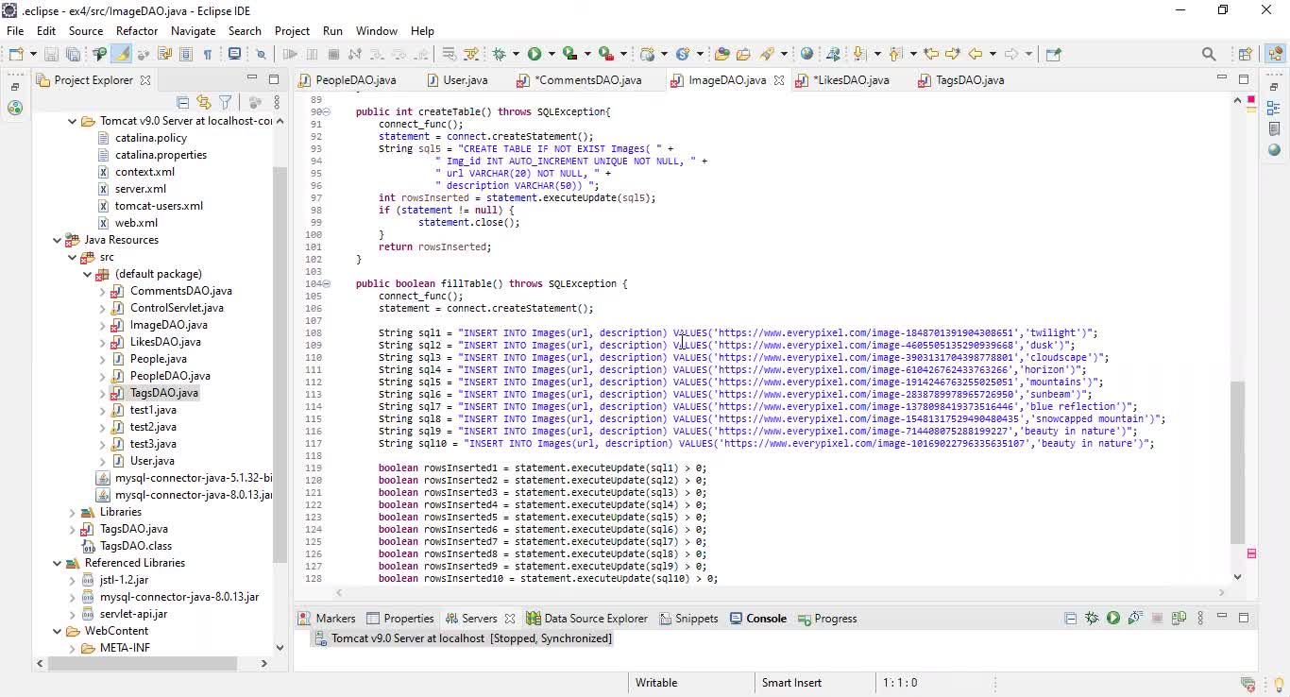This screenshot has height=697, width=1290.
Task: Collapse the (default package) node
Action: pos(87,274)
